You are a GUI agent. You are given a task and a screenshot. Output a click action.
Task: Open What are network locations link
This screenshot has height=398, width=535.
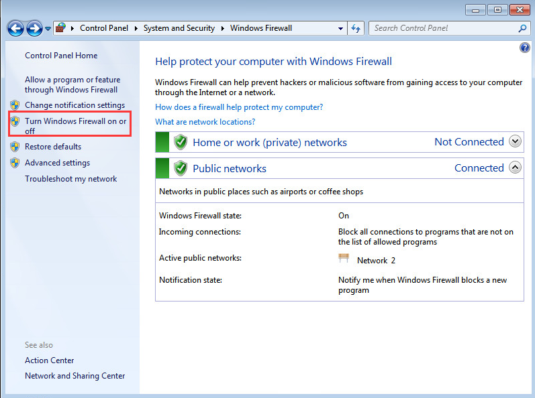(205, 122)
